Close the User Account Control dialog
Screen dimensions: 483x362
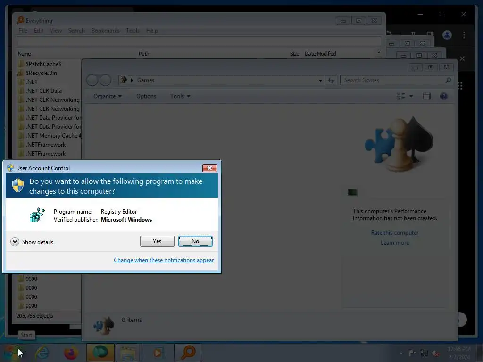click(209, 168)
